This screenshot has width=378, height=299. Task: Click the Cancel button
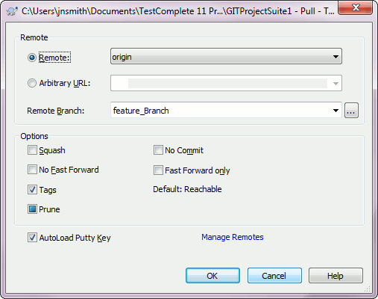click(x=274, y=276)
